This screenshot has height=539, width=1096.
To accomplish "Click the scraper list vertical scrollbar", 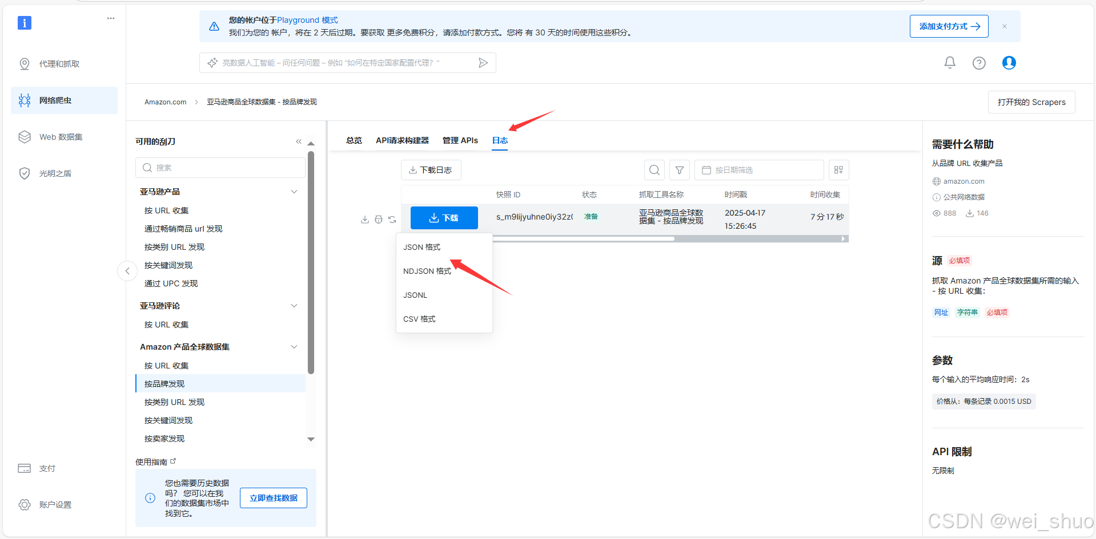I will point(311,262).
